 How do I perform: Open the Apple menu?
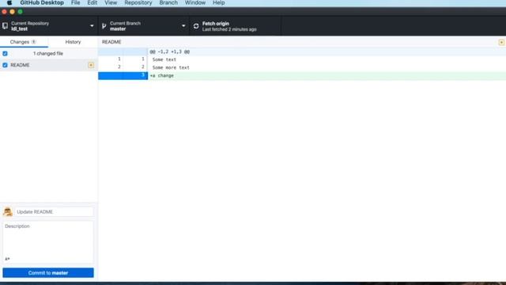[9, 3]
